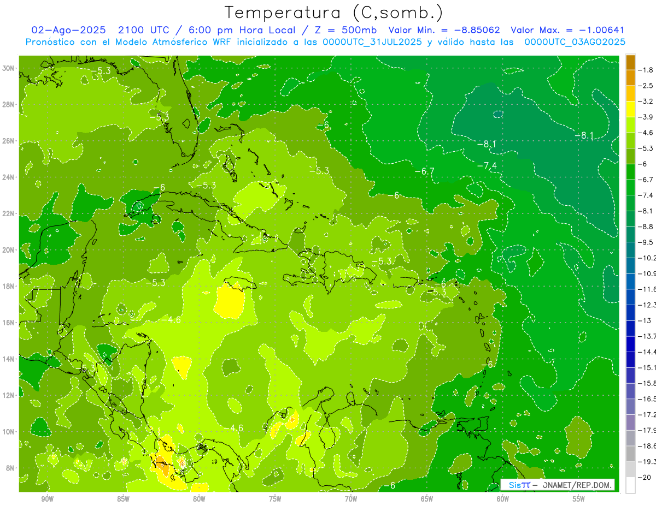
Task: Click the '55W' longitude axis label
Action: 579,499
